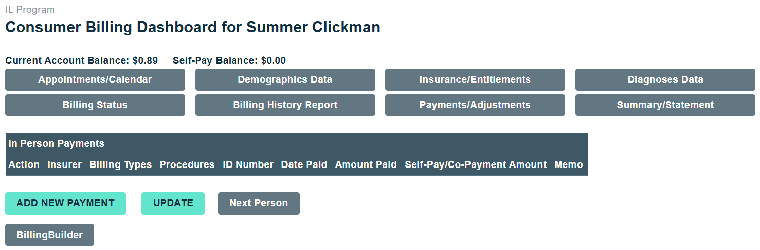Open Summary/Statement view
The height and width of the screenshot is (250, 760).
pos(665,105)
